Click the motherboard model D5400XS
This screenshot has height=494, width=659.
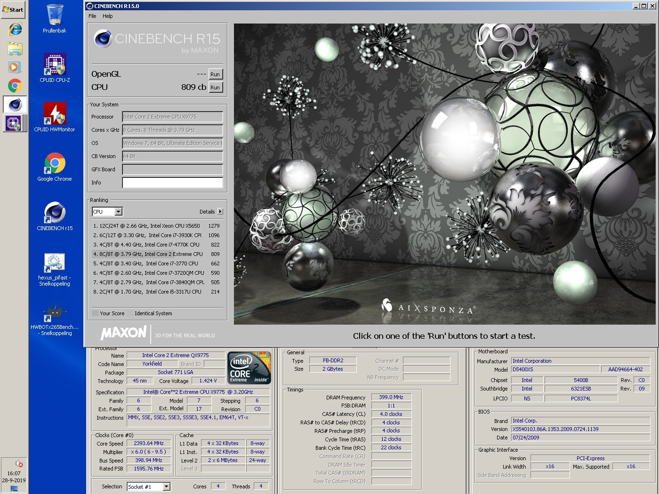pyautogui.click(x=555, y=370)
